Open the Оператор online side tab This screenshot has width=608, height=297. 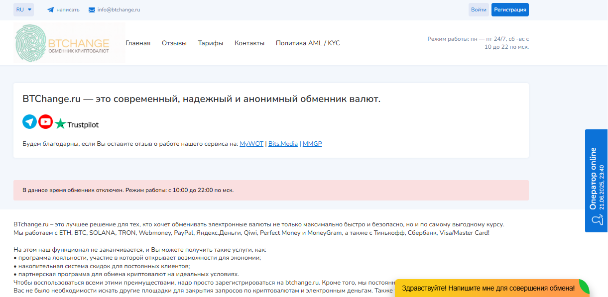597,181
